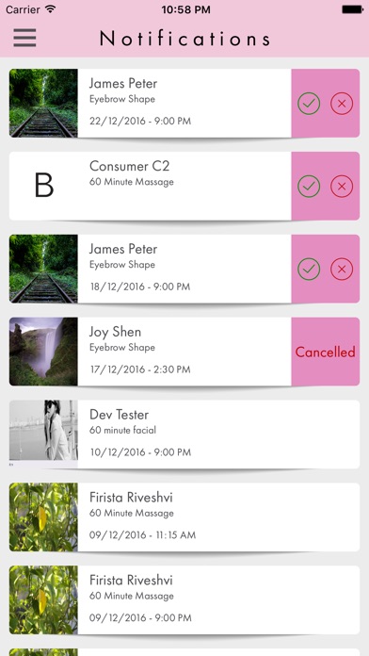
Task: Accept James Peter's 18/12/2016 booking
Action: coord(309,269)
